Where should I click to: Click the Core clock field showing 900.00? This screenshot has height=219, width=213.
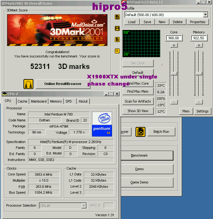[174, 38]
